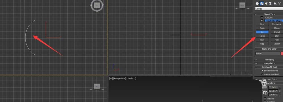Select the white arc spline in Top viewport

tap(25, 38)
